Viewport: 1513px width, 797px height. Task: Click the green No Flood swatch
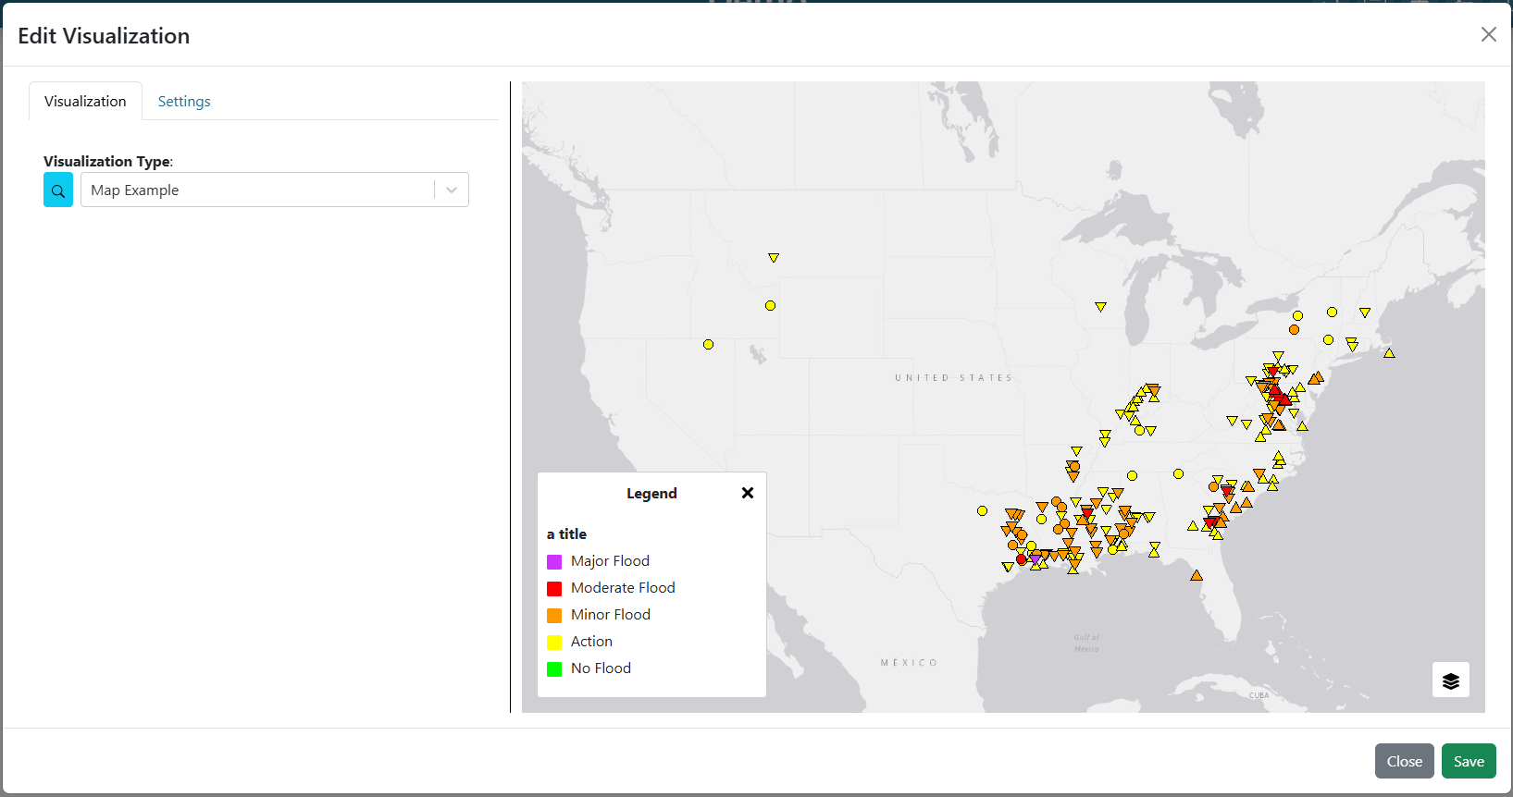click(554, 669)
